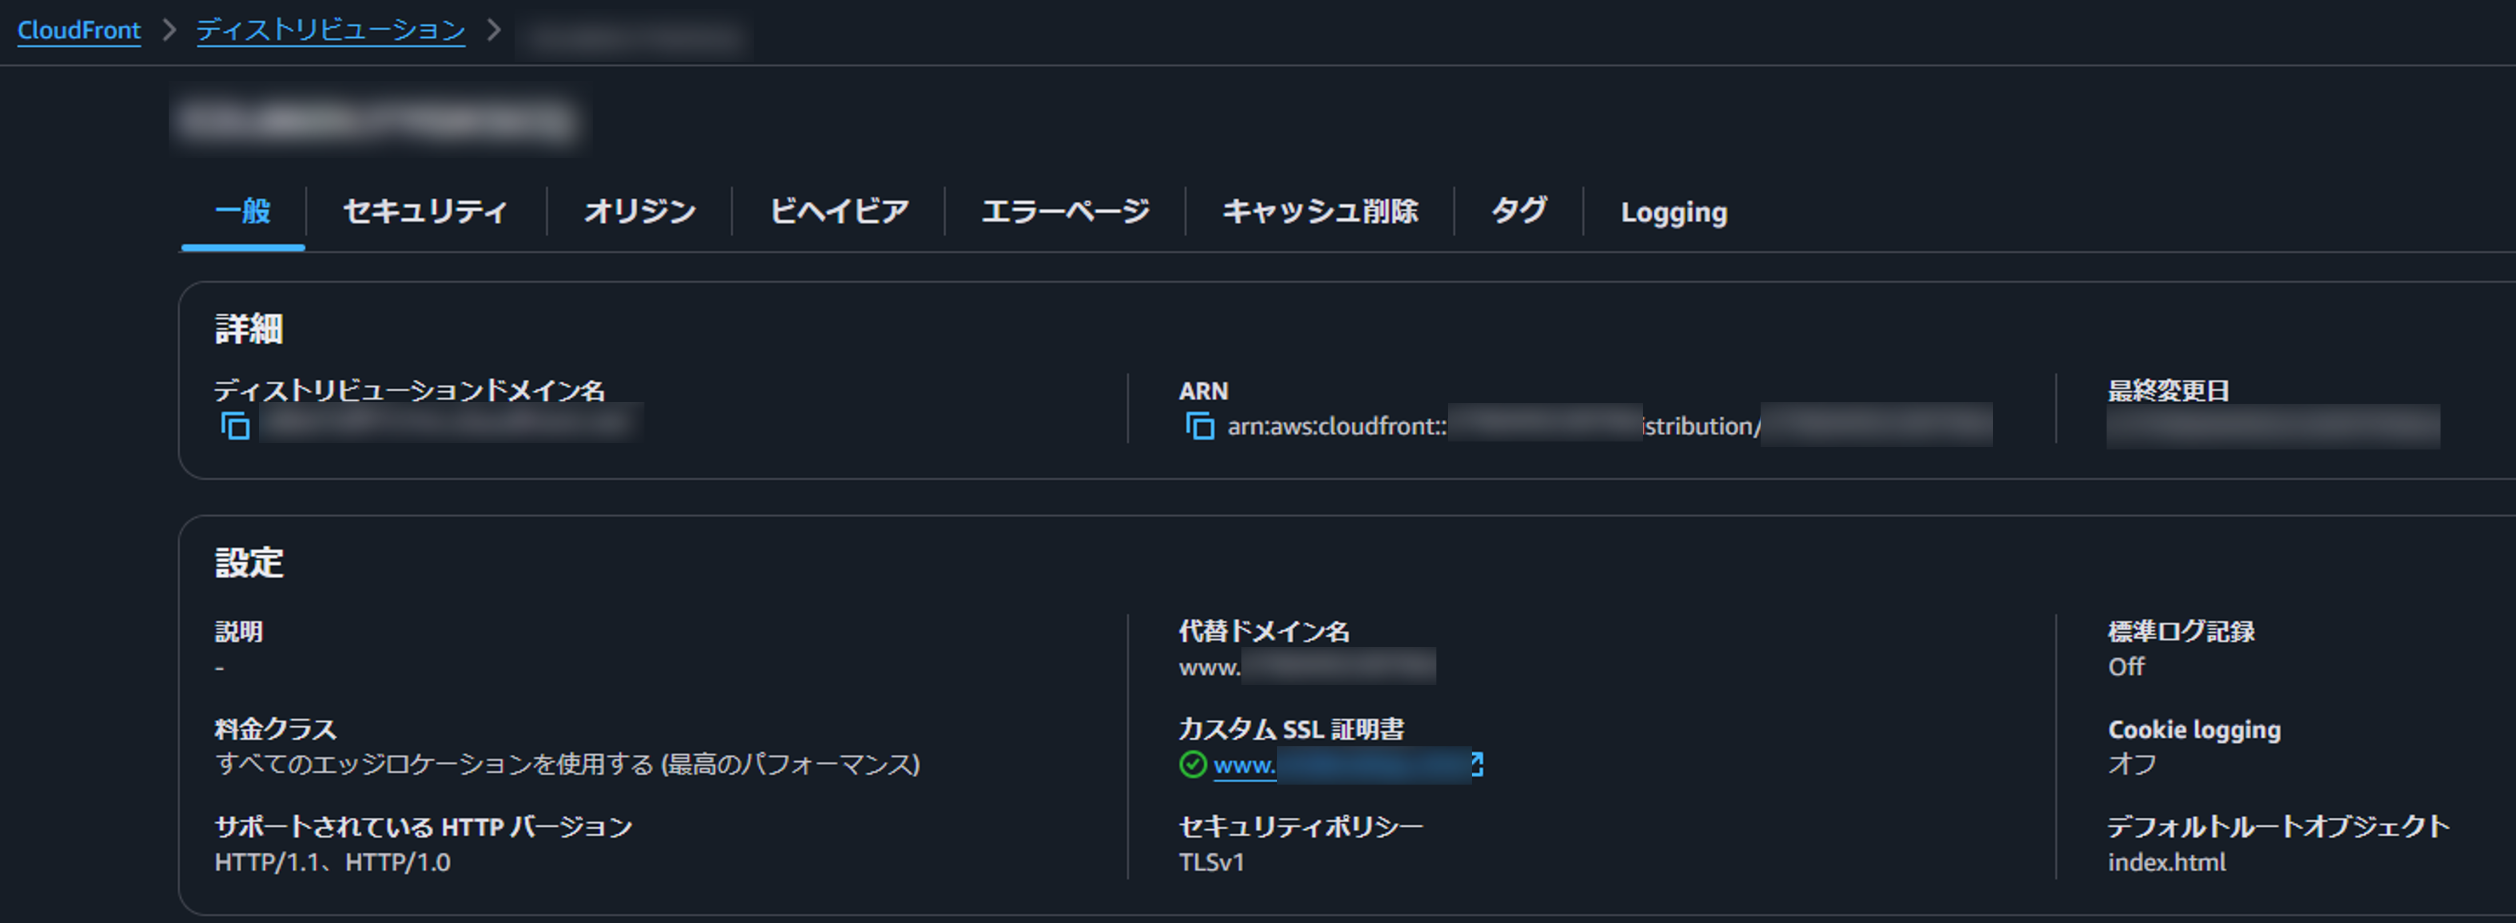2516x923 pixels.
Task: Open the エラーページ tab
Action: point(1065,211)
